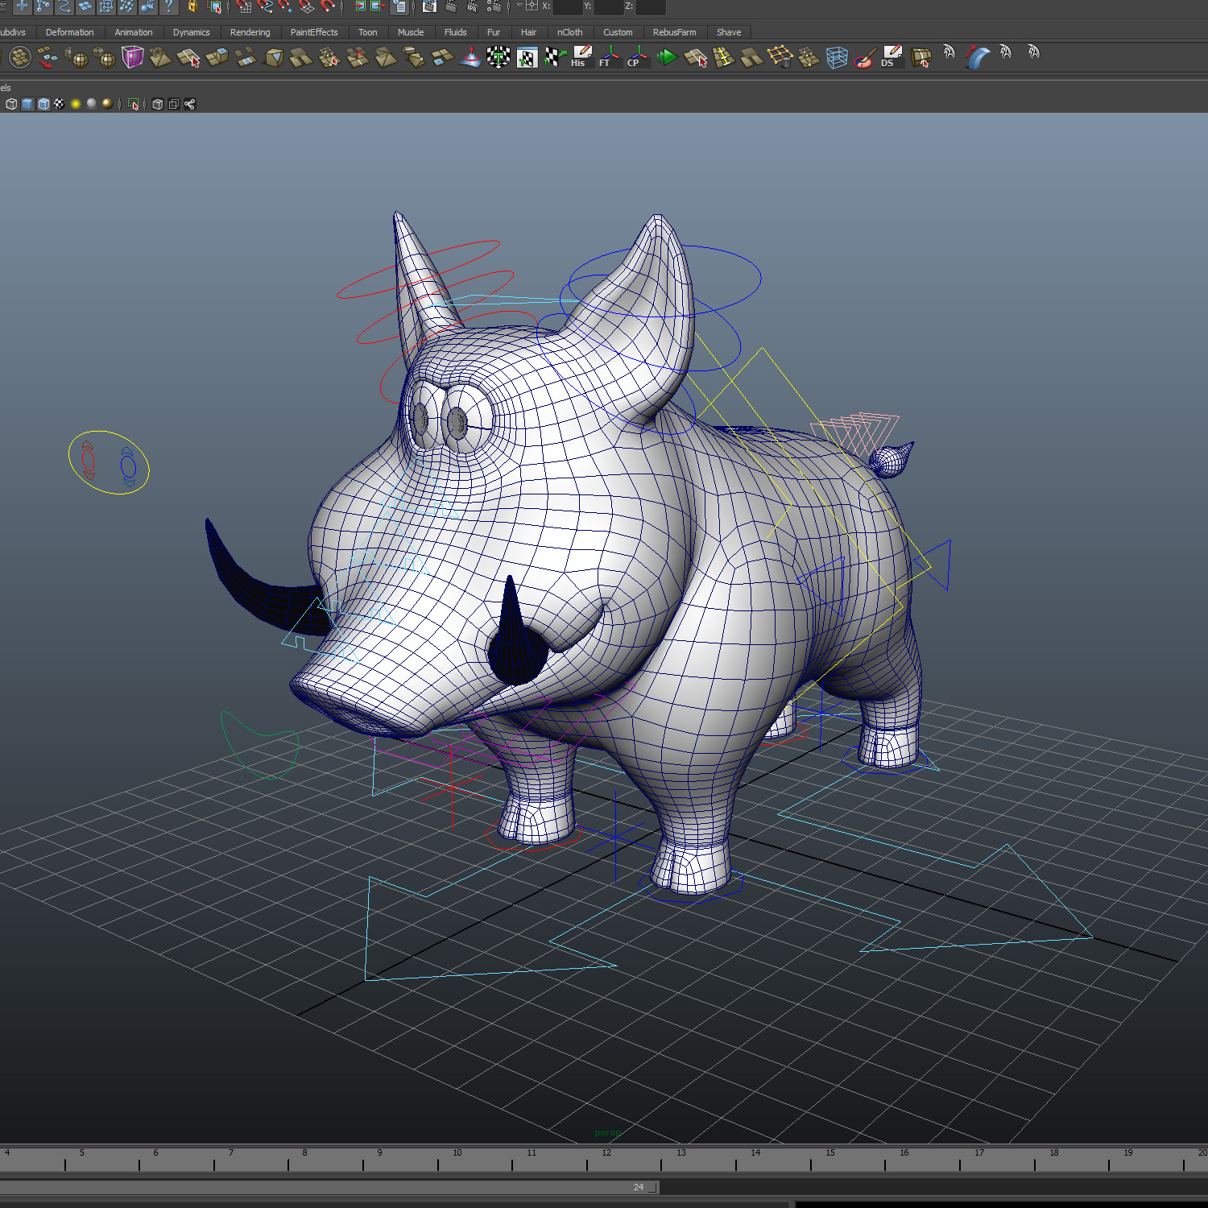
Task: Expand the transform input mode dropdown arrow
Action: pos(519,6)
